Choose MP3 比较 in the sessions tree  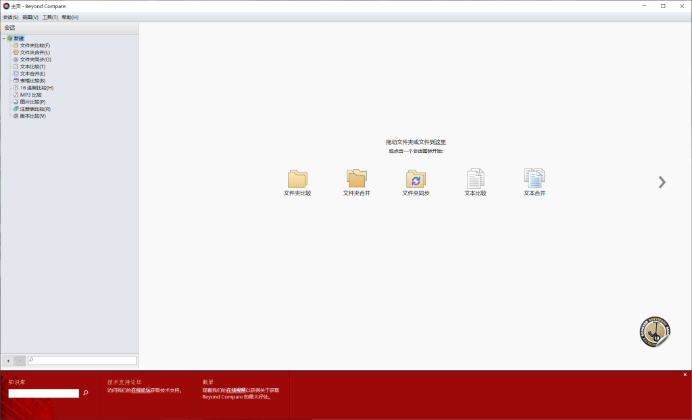pyautogui.click(x=30, y=95)
